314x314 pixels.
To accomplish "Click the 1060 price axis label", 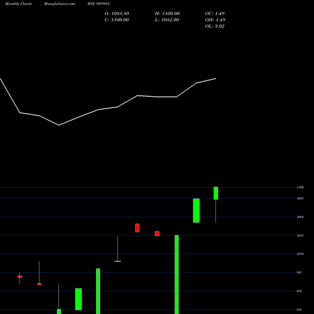I will (x=300, y=217).
